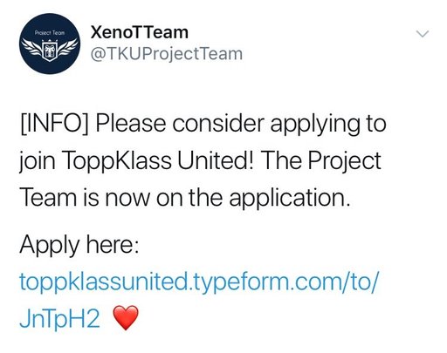The width and height of the screenshot is (447, 353).
Task: Open the XenoTTeam display name
Action: 140,32
